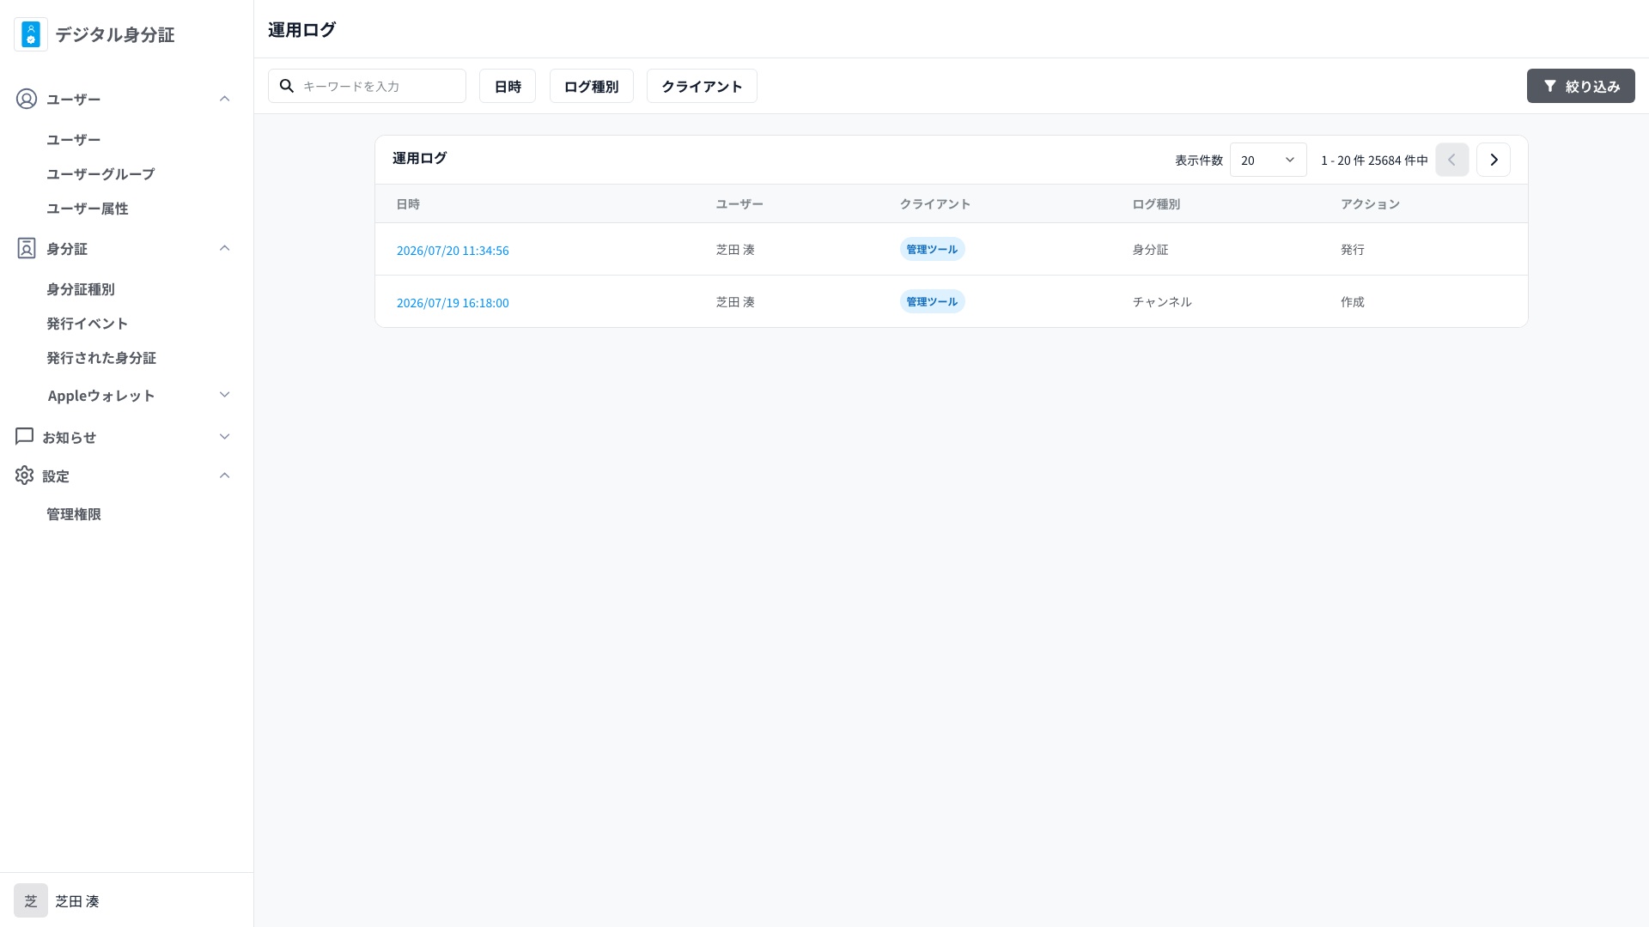Click the クライアント column header

coord(935,204)
